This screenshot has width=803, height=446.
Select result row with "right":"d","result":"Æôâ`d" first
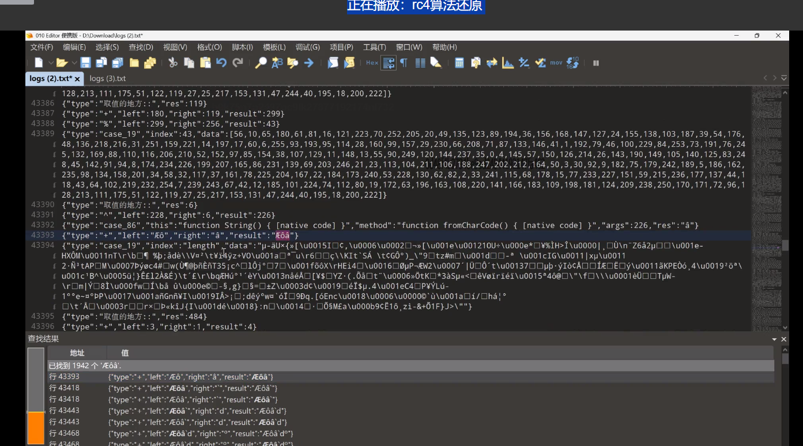410,411
